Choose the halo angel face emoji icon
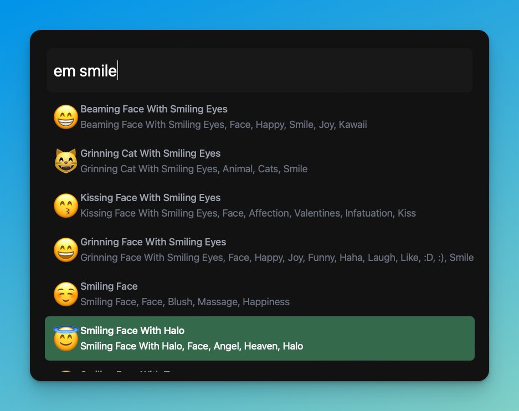The height and width of the screenshot is (411, 519). 66,338
